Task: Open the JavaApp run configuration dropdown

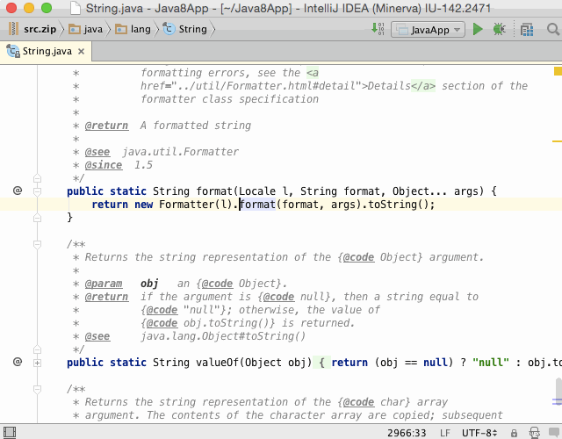Action: 427,29
